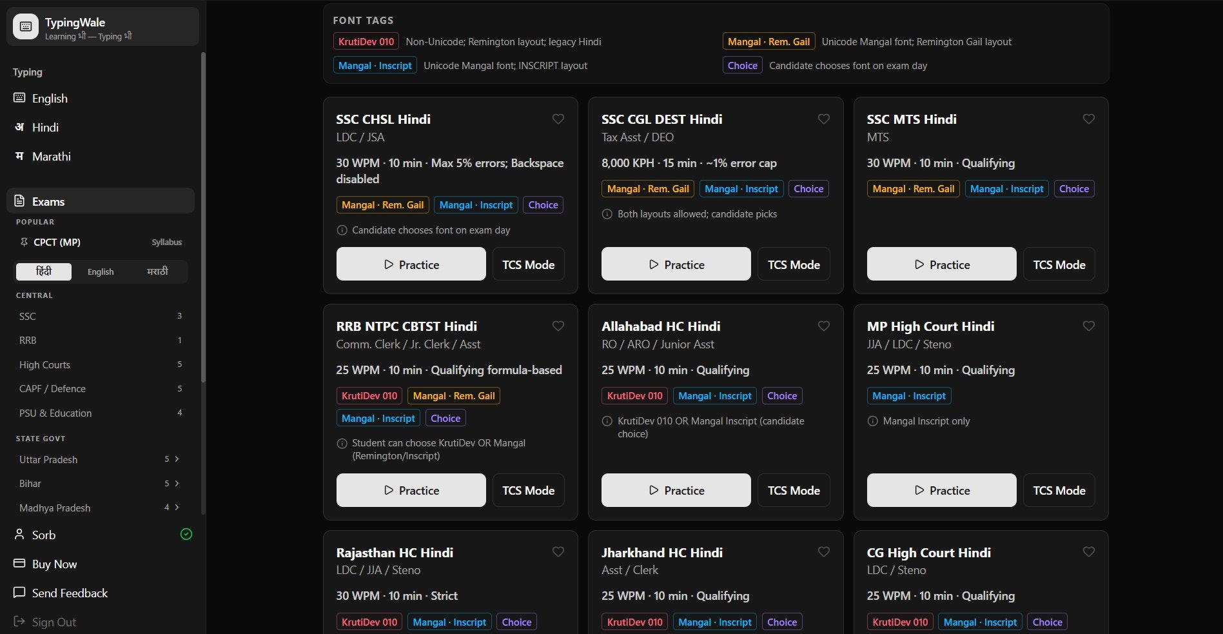This screenshot has height=634, width=1223.
Task: Click the pin icon beside CPCT (MP)
Action: 24,243
